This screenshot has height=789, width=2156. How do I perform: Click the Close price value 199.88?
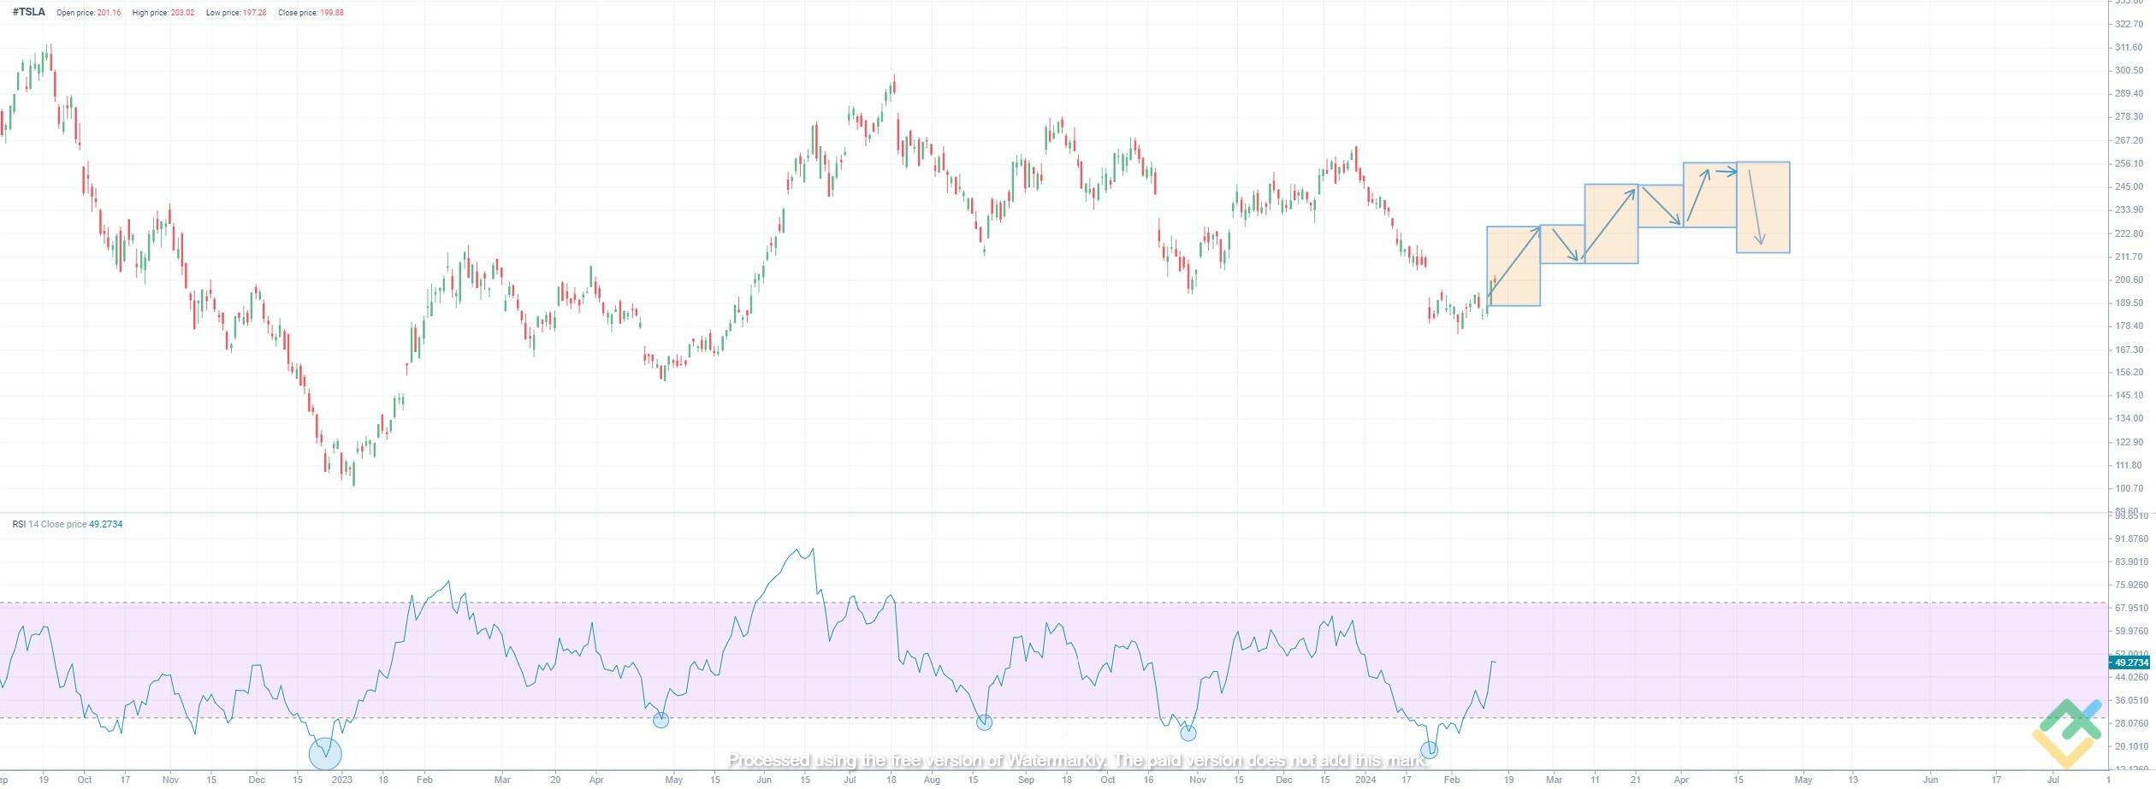332,13
